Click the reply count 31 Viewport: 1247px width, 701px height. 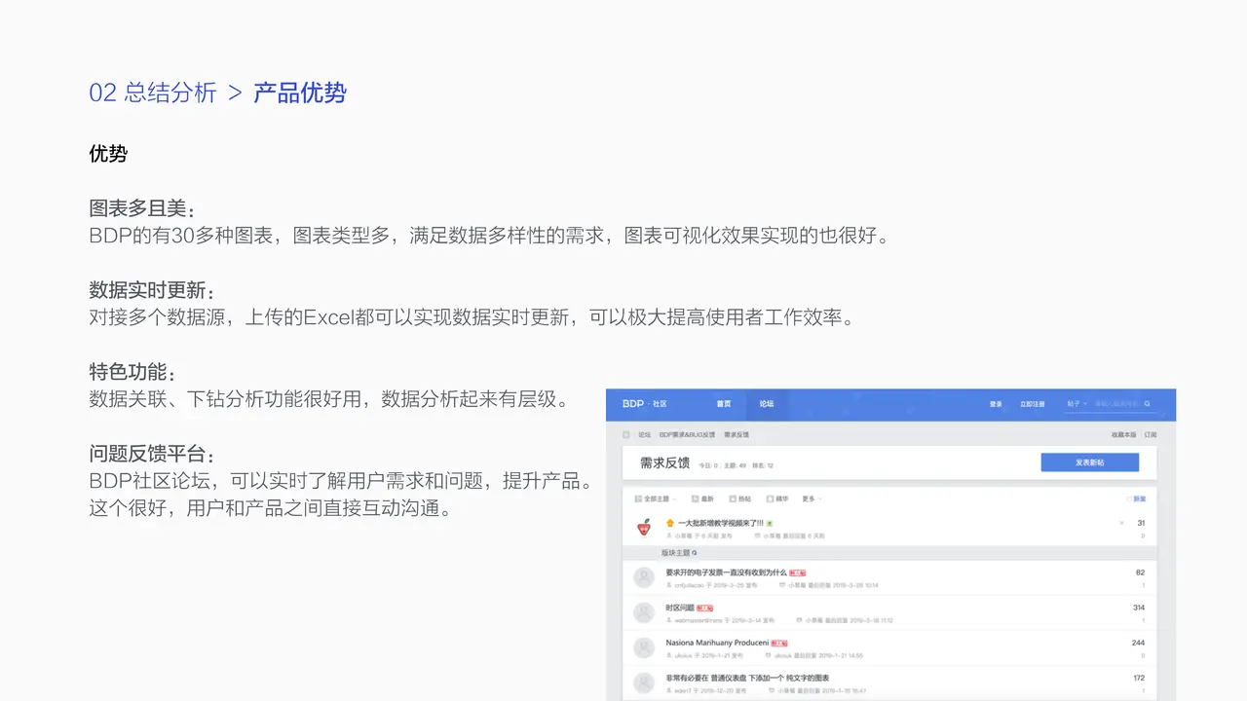pos(1141,523)
